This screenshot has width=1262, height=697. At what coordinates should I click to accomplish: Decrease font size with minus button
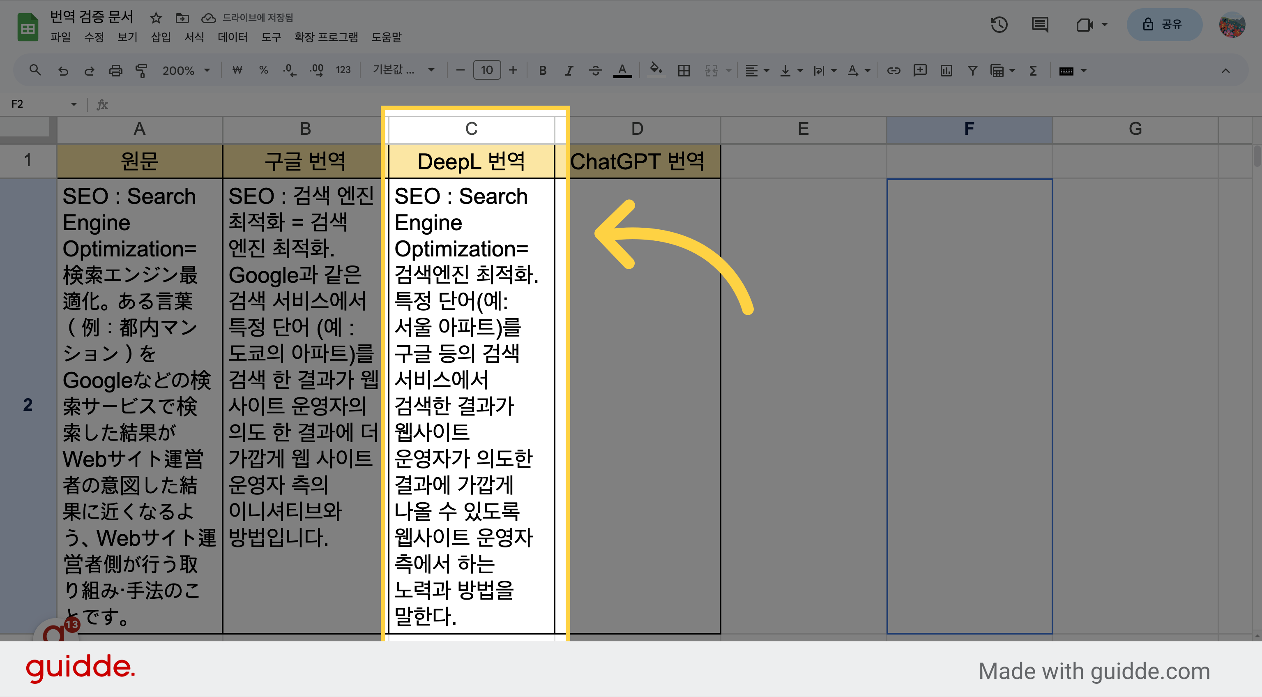pyautogui.click(x=460, y=70)
